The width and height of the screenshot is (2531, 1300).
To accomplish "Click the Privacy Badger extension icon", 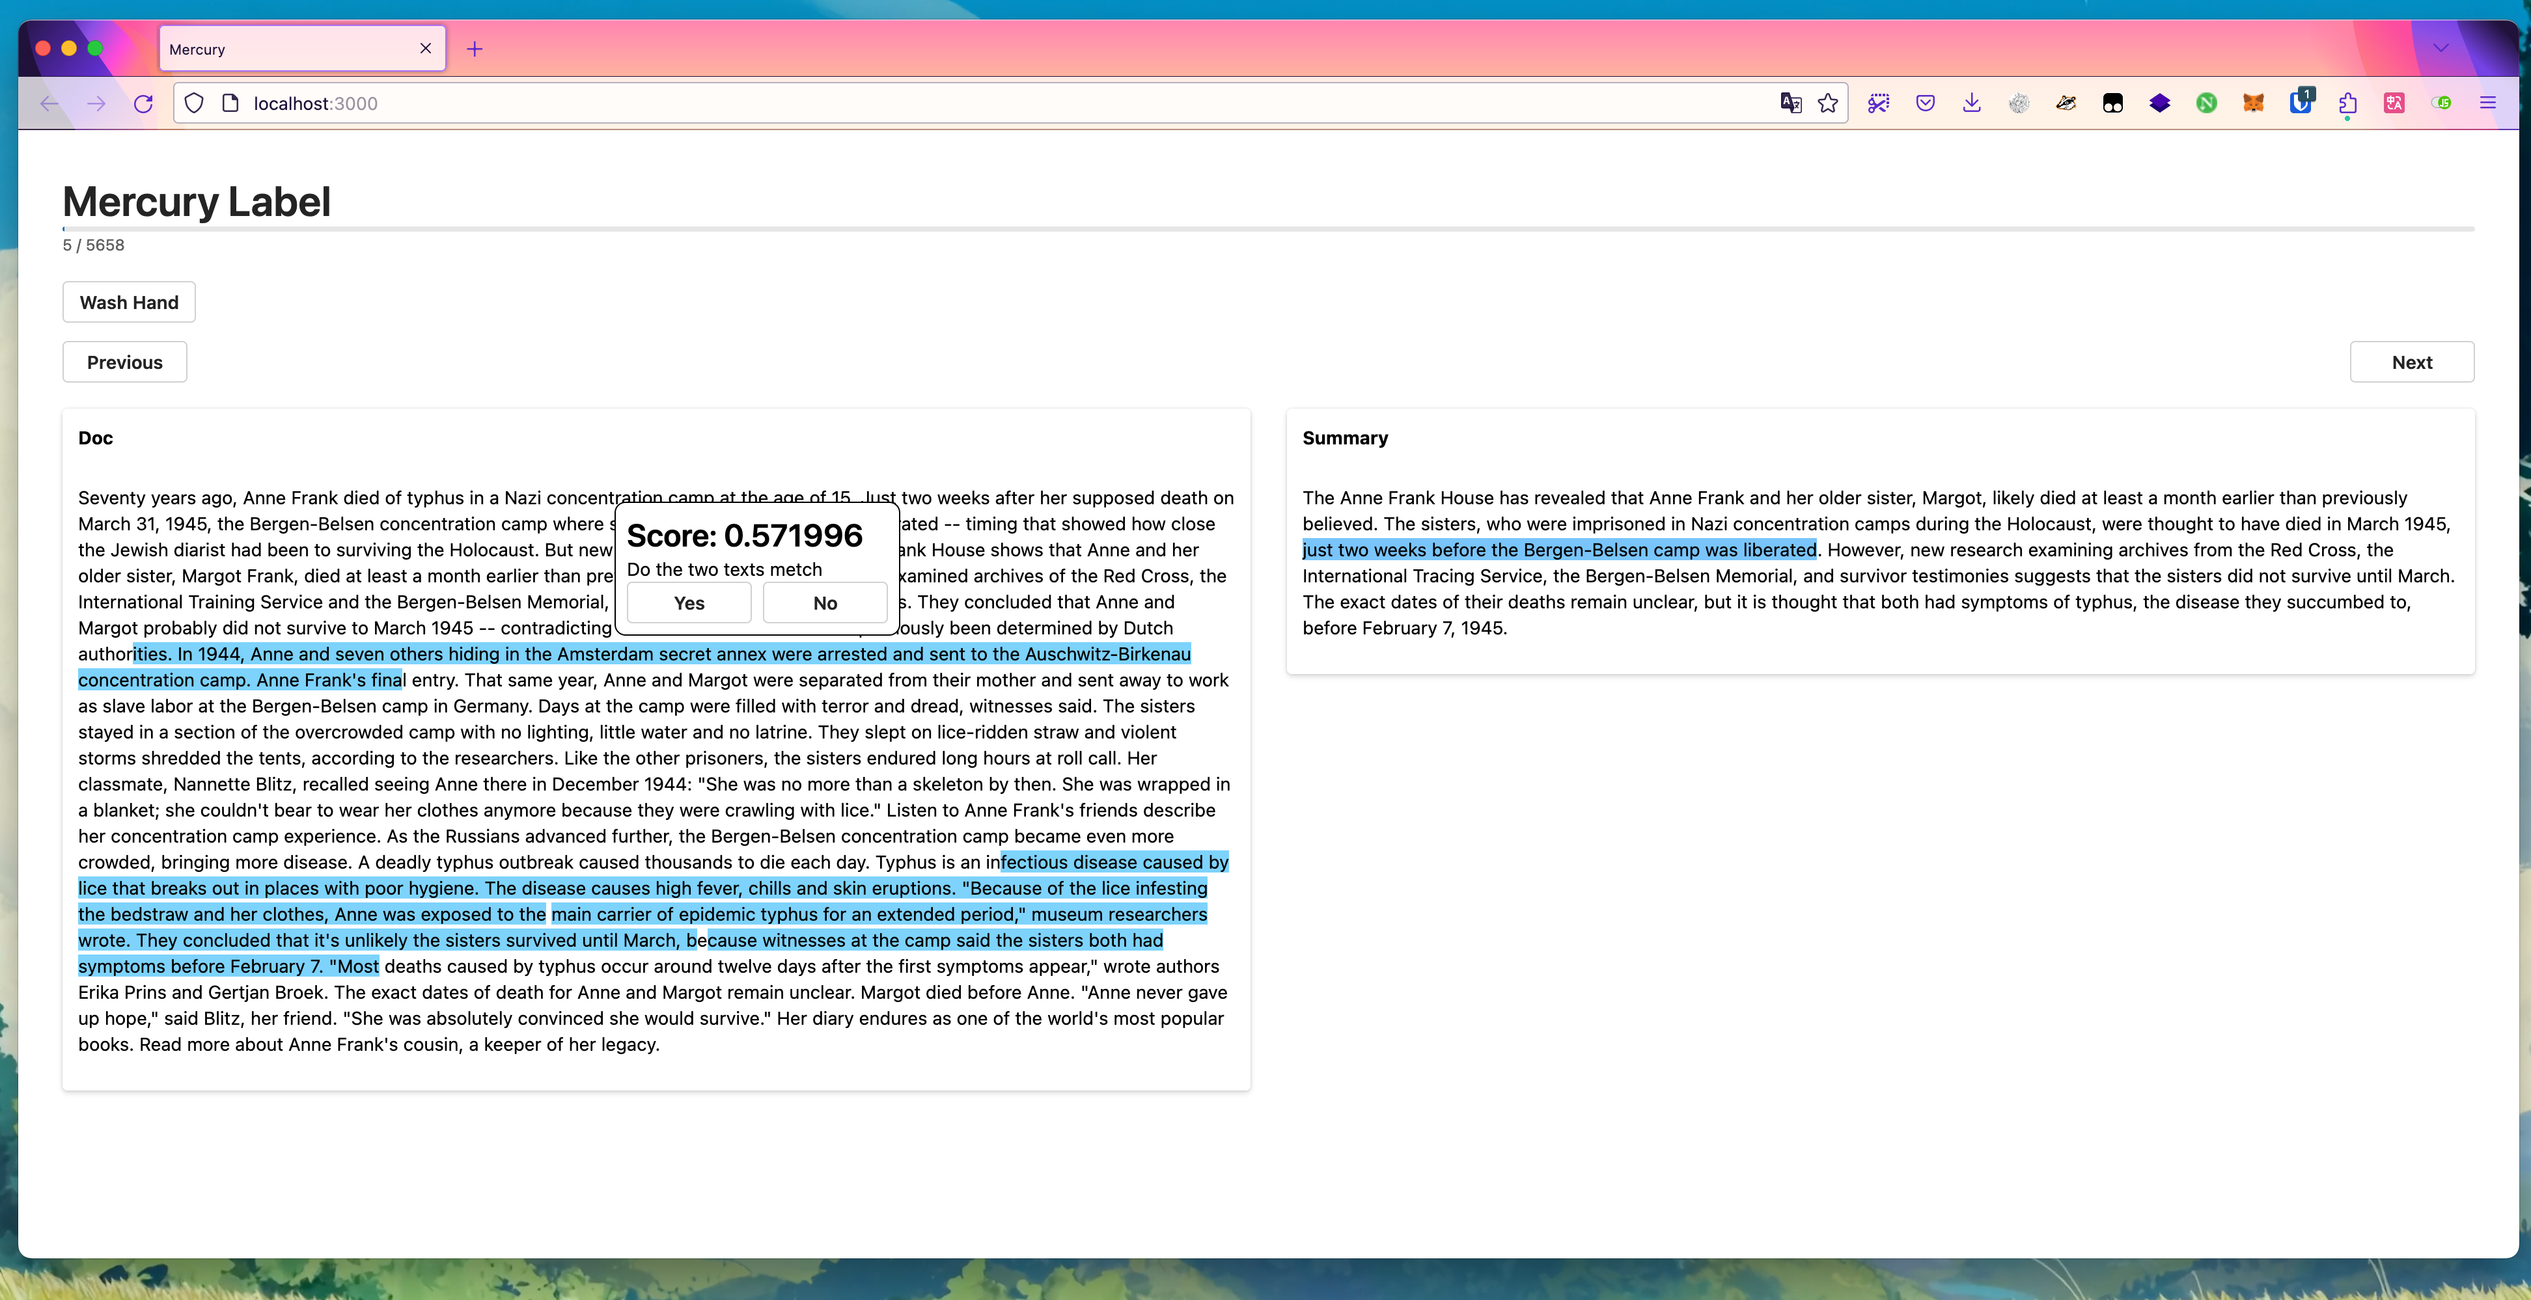I will click(2066, 103).
